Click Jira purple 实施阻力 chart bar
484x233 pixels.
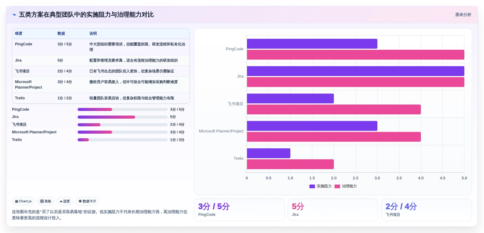[x=356, y=71]
